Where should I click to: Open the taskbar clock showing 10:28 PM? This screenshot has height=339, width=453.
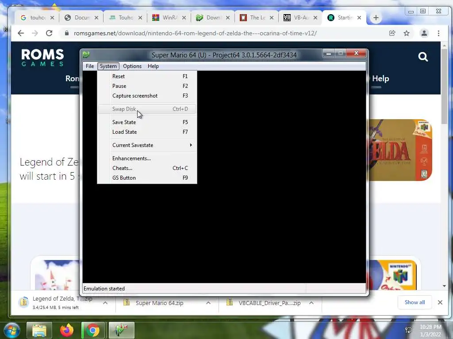point(430,331)
